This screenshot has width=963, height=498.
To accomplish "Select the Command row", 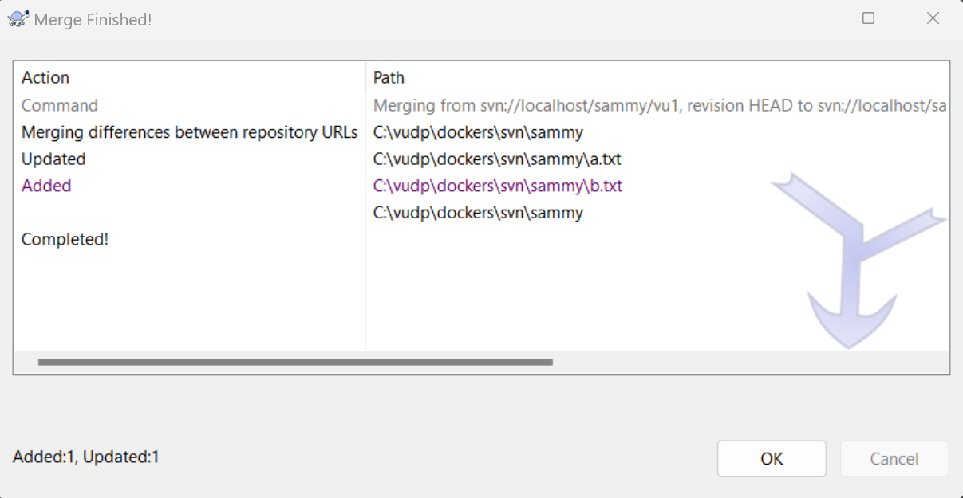I will pyautogui.click(x=60, y=105).
